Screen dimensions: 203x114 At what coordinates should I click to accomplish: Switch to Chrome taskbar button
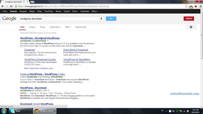tap(45, 111)
